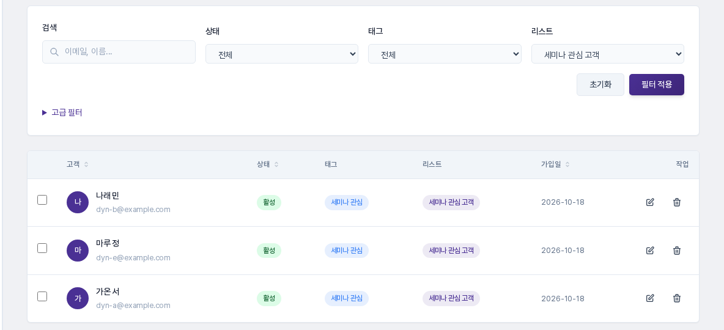
Task: Edit customer 나래민 with pencil icon
Action: [x=649, y=202]
